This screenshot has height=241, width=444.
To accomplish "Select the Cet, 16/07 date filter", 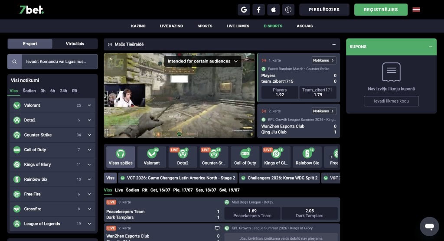I will click(x=160, y=190).
